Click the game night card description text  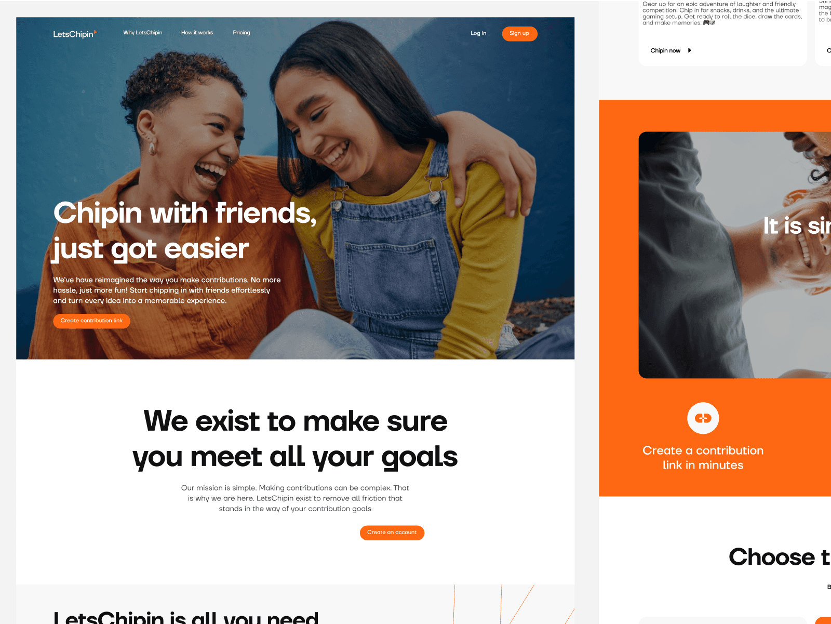[x=722, y=14]
